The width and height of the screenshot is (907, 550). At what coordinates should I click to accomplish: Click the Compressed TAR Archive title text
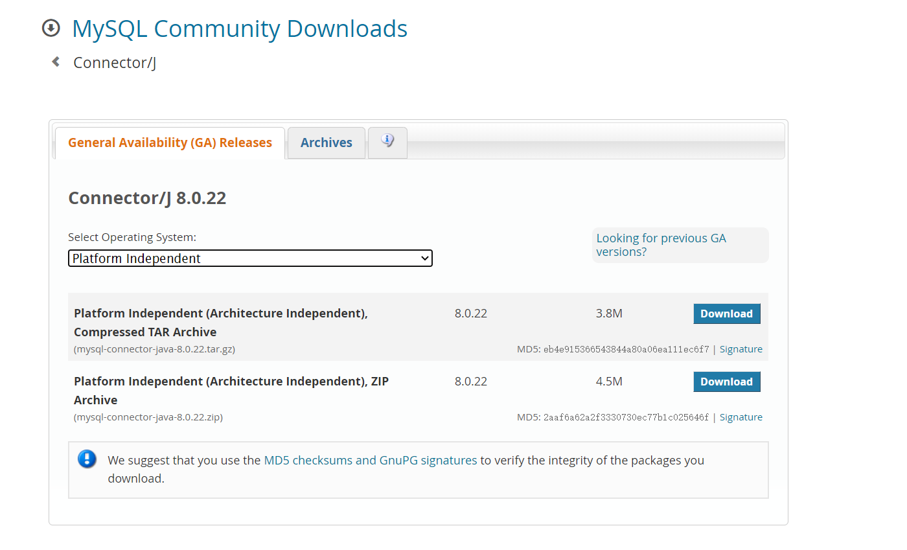click(x=221, y=323)
